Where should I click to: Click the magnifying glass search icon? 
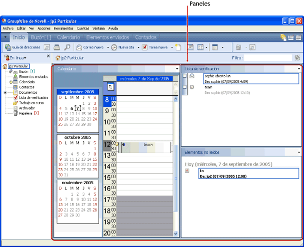click(x=67, y=47)
